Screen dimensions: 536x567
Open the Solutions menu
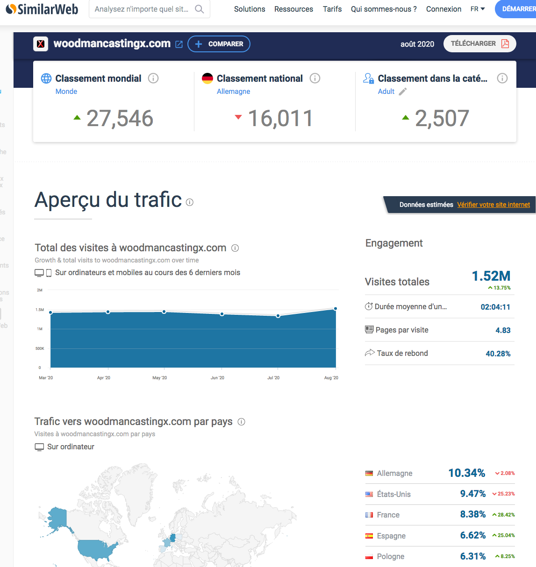(x=250, y=9)
